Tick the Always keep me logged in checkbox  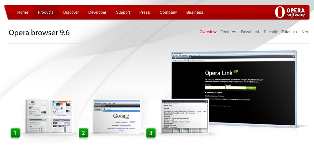tap(206, 93)
